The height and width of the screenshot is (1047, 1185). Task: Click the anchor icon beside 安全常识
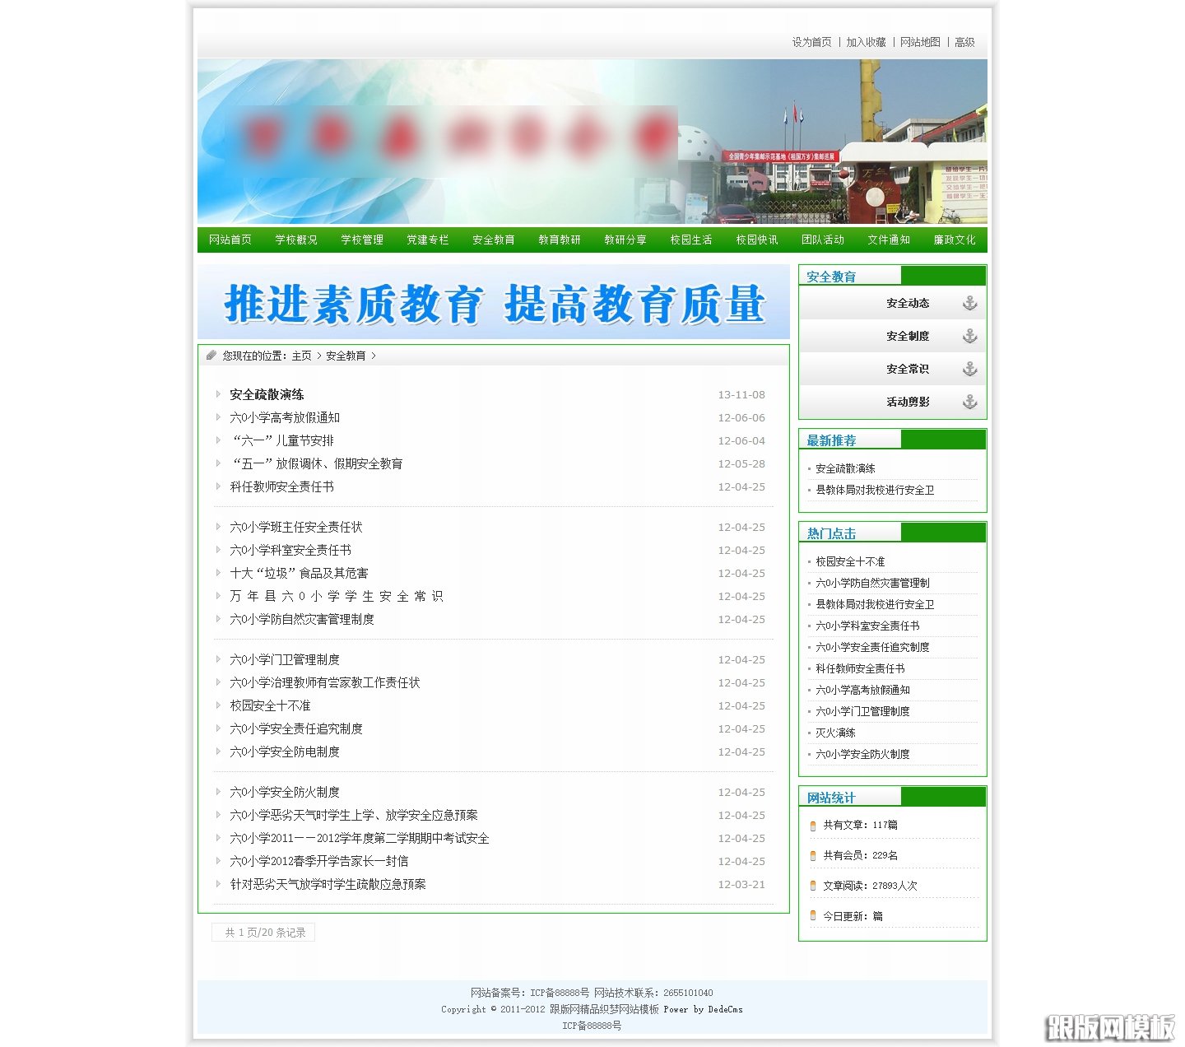click(x=970, y=369)
